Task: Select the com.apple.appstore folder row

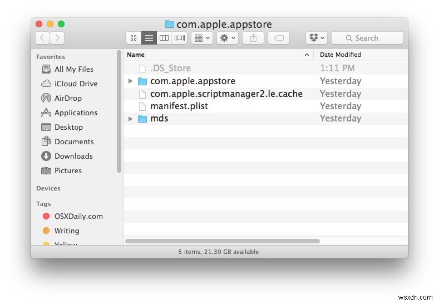Action: [265, 81]
